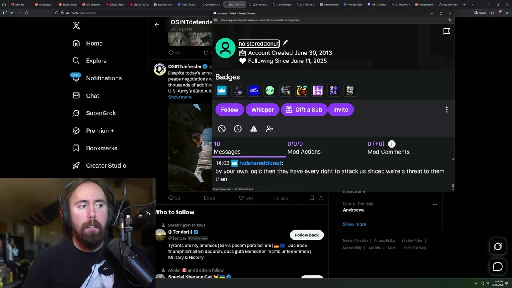Screen dimensions: 512x288
Task: Click the Invite button
Action: point(341,110)
